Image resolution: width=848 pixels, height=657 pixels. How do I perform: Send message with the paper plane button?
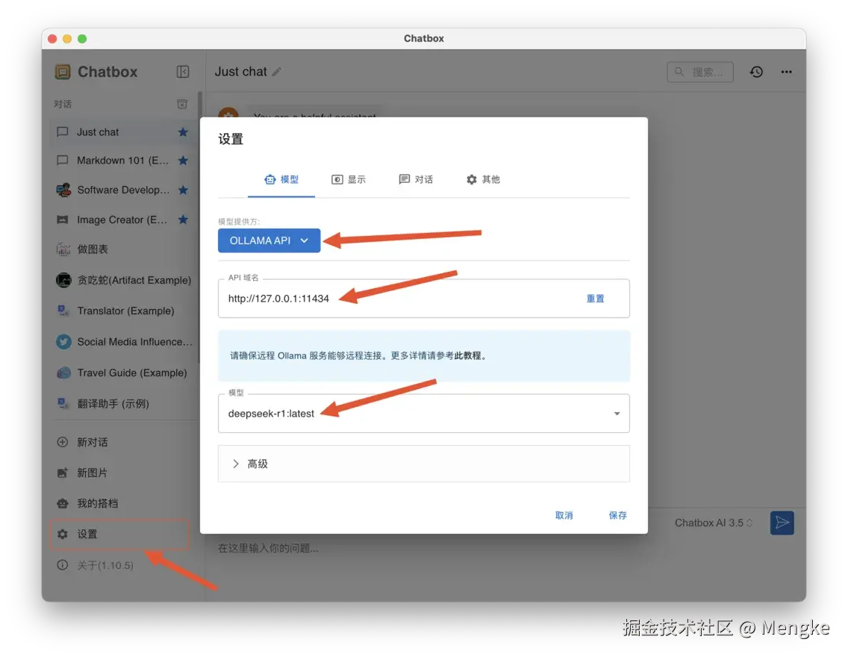tap(782, 523)
